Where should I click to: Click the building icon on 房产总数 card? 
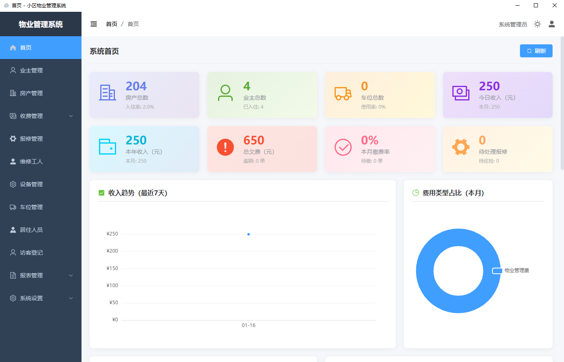click(x=108, y=93)
